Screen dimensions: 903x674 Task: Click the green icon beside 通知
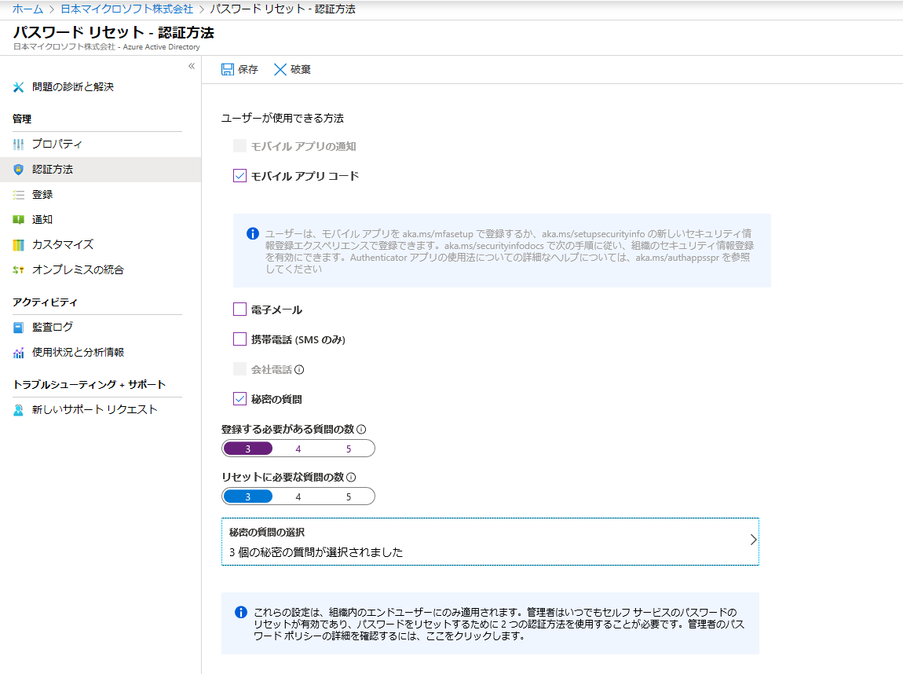click(18, 219)
